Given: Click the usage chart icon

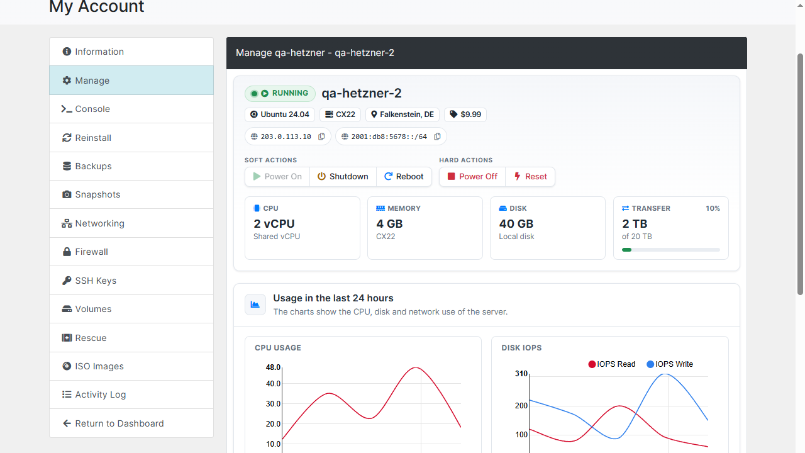Looking at the screenshot, I should [x=255, y=305].
